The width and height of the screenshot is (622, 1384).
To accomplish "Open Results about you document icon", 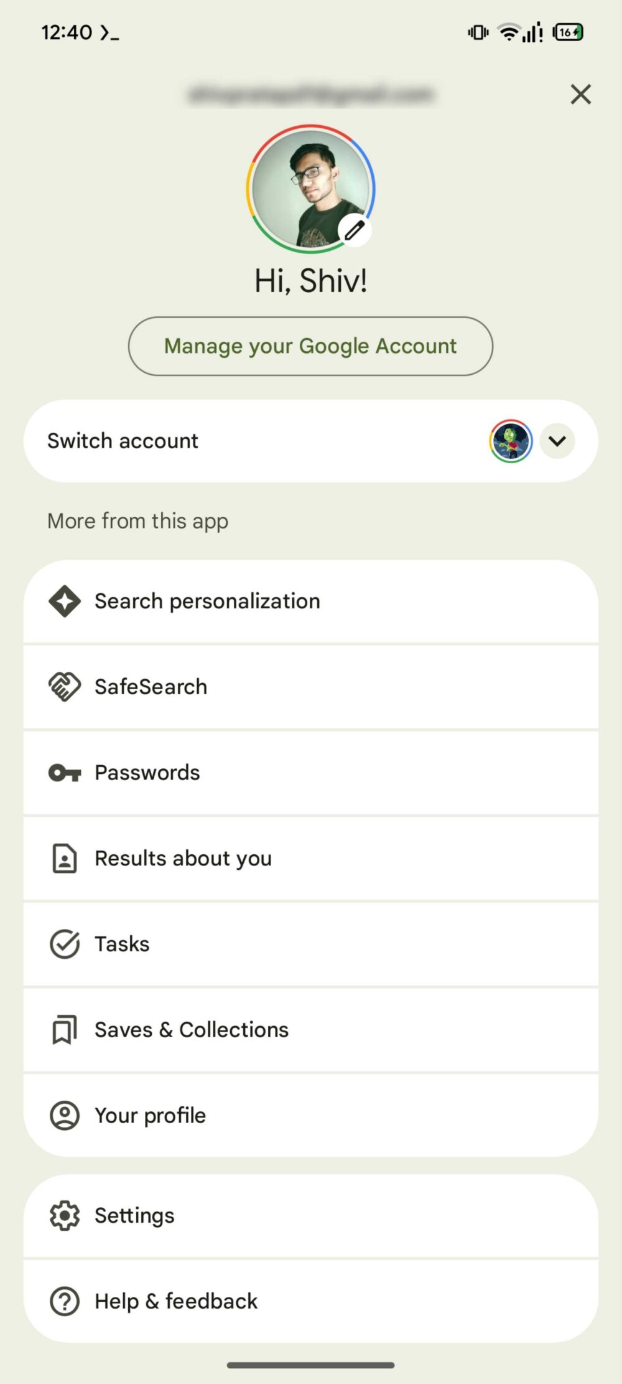I will coord(64,857).
